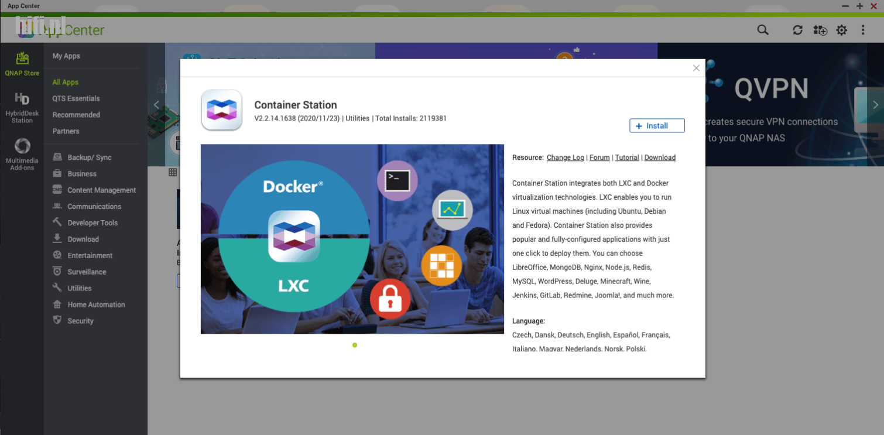Click the Container Station title text

pyautogui.click(x=296, y=105)
